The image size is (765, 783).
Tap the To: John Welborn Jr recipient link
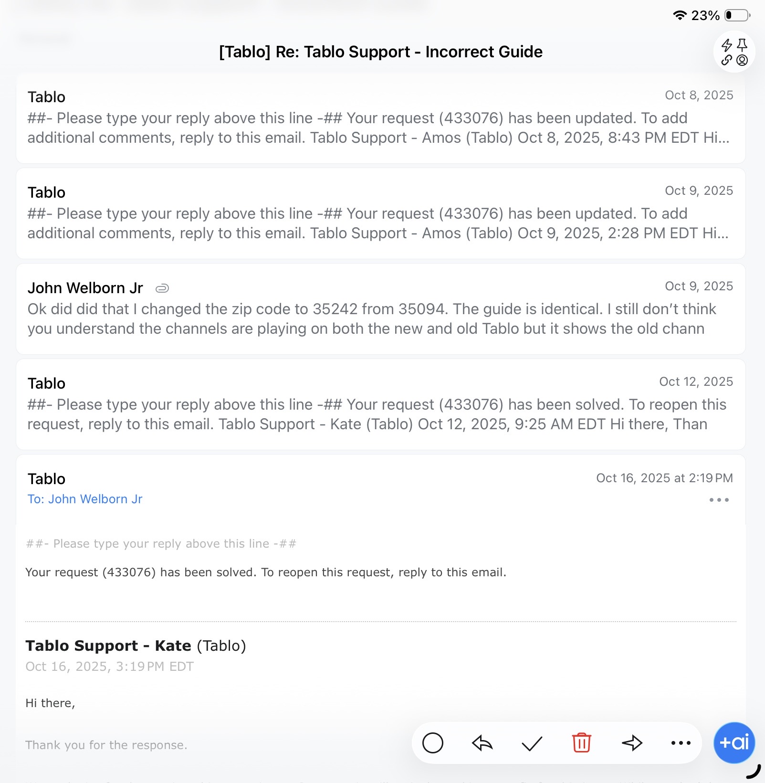pyautogui.click(x=85, y=499)
